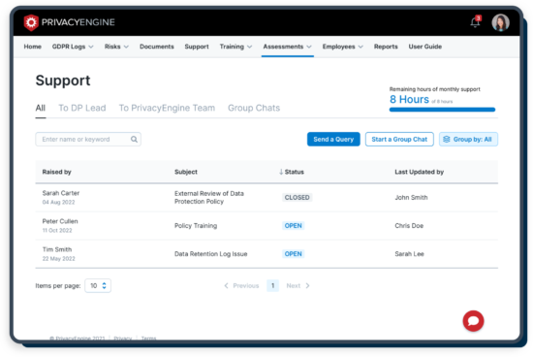Open the items per page selector
Image resolution: width=533 pixels, height=357 pixels.
(x=98, y=285)
